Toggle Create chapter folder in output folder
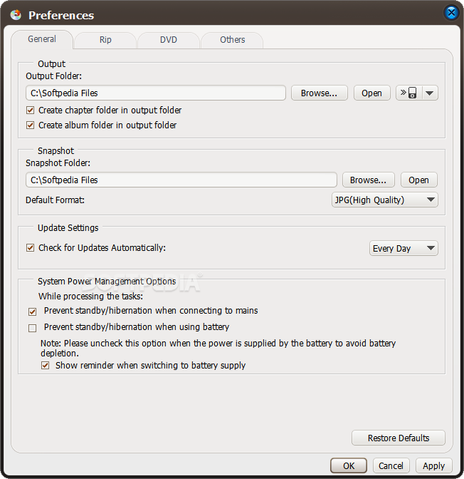 (x=30, y=110)
